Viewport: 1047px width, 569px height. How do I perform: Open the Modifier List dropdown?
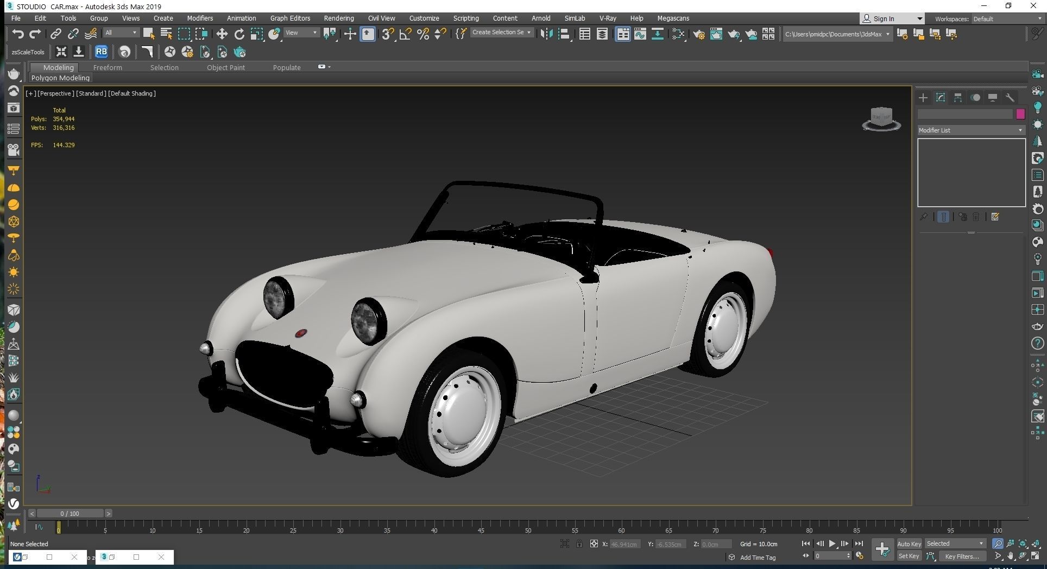coord(970,130)
